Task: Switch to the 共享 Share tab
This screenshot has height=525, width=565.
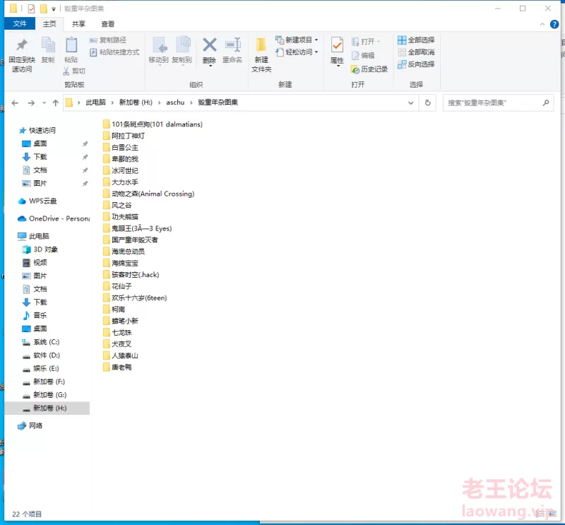Action: coord(78,24)
